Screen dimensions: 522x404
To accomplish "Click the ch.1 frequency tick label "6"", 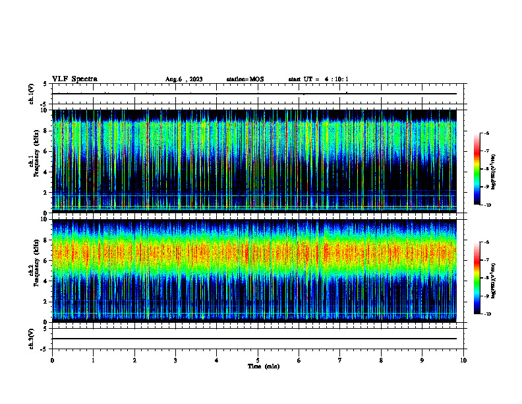I will [46, 151].
